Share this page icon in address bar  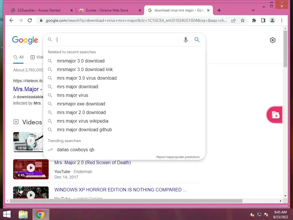(233, 20)
